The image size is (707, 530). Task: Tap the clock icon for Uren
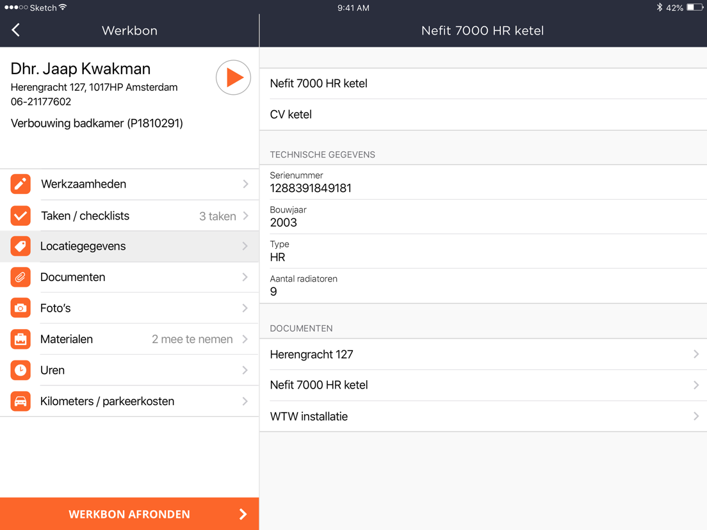[20, 370]
